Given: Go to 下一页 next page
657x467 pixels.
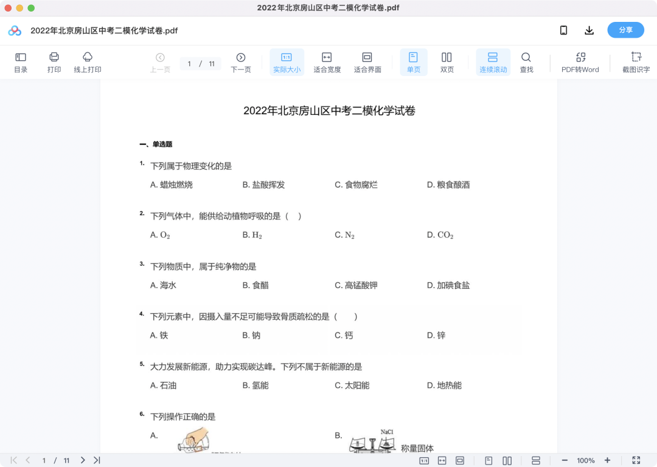Looking at the screenshot, I should (241, 62).
